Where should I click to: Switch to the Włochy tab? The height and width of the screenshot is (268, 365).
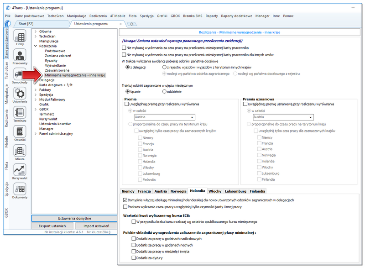coord(215,191)
